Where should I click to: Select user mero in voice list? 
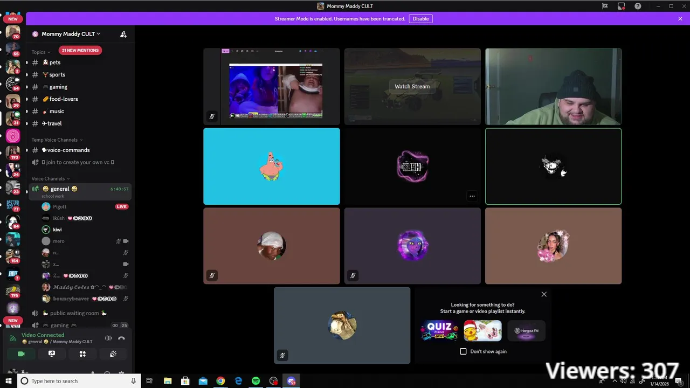click(85, 241)
